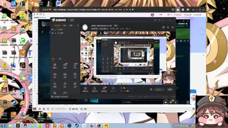This screenshot has width=228, height=128.
Task: Open NetEase Music red icon on taskbar
Action: coord(47,126)
